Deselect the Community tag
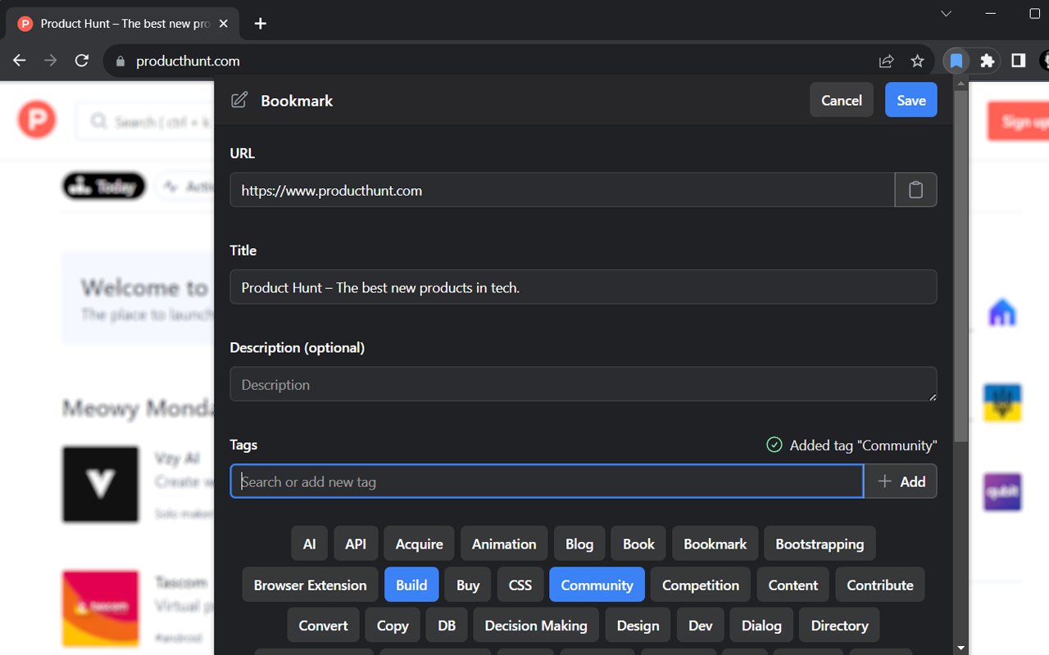 (597, 585)
